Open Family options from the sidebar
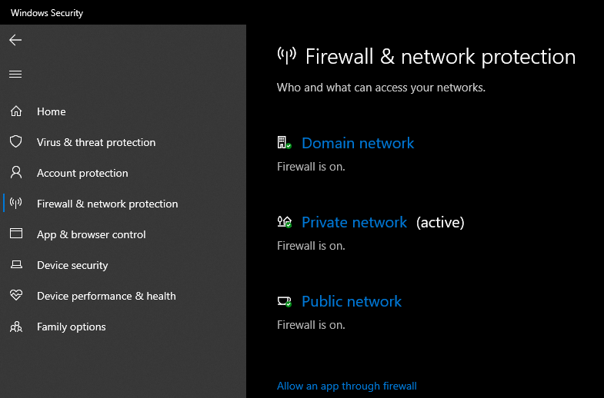The width and height of the screenshot is (604, 398). (72, 327)
